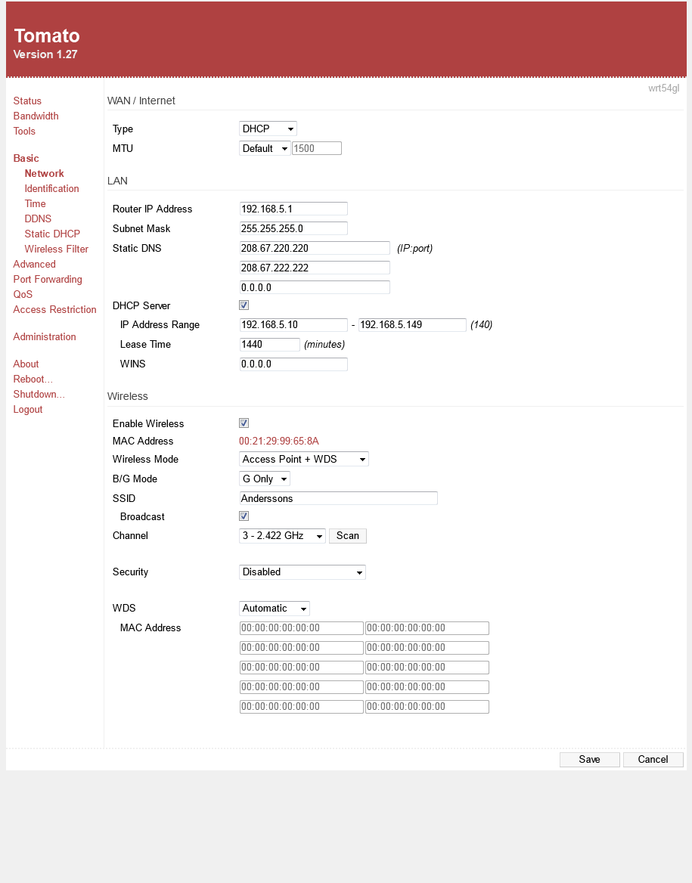Select Static DHCP in Basic submenu
Viewport: 692px width, 883px height.
click(52, 234)
